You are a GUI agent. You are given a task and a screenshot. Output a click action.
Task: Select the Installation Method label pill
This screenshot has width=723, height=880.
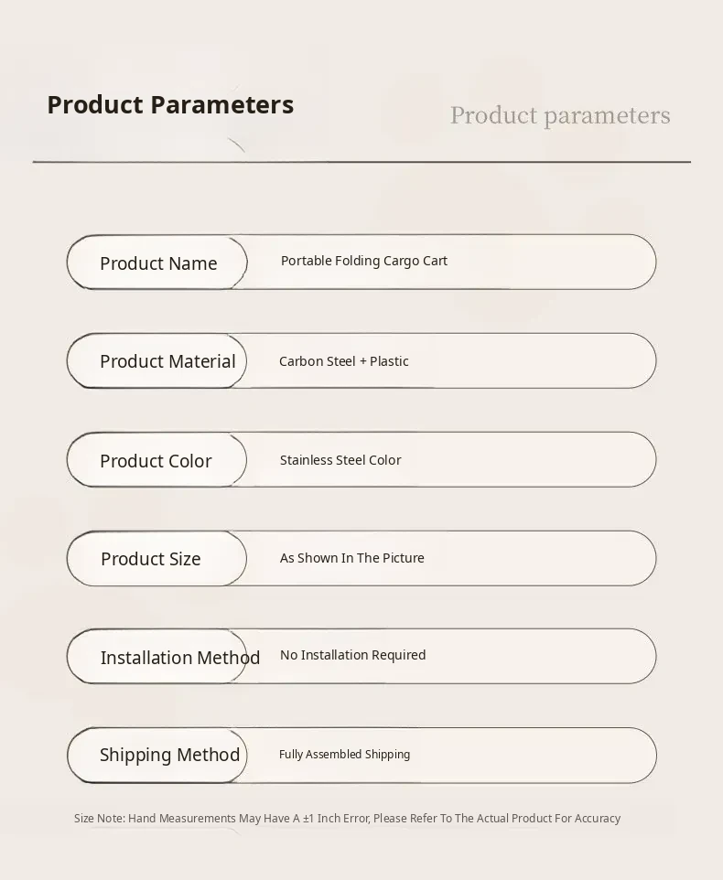157,658
